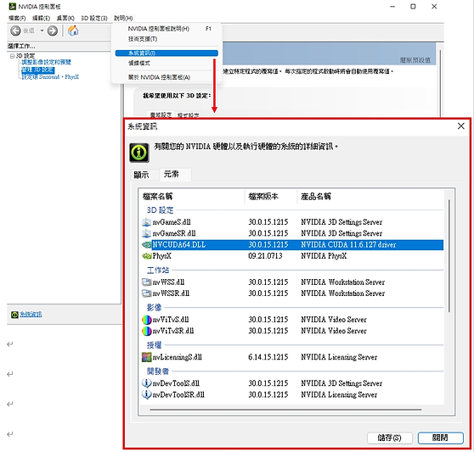Open the back history dropdown arrow
474x452 pixels.
[42, 31]
